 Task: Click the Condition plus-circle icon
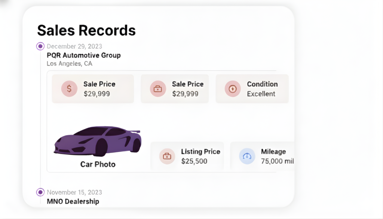pos(233,89)
